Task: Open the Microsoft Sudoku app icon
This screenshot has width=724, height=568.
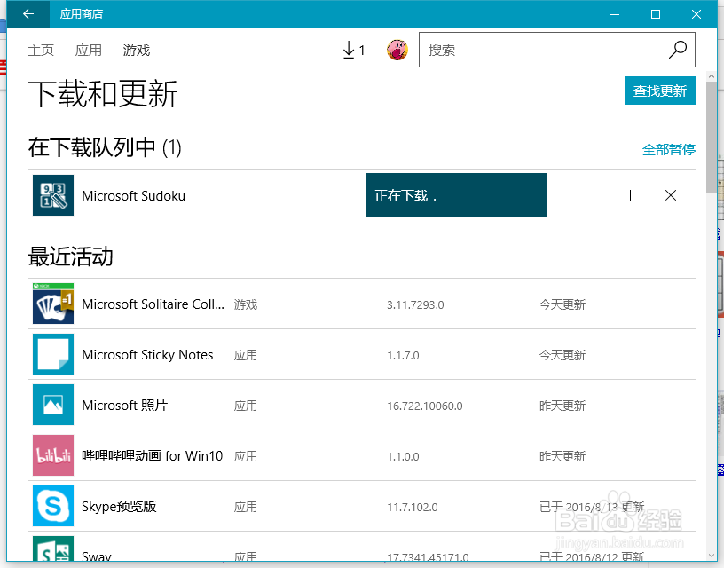Action: (x=53, y=195)
